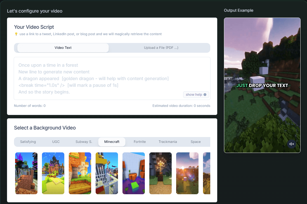This screenshot has height=204, width=307.
Task: Click the lightbulb tip icon
Action: coord(16,34)
